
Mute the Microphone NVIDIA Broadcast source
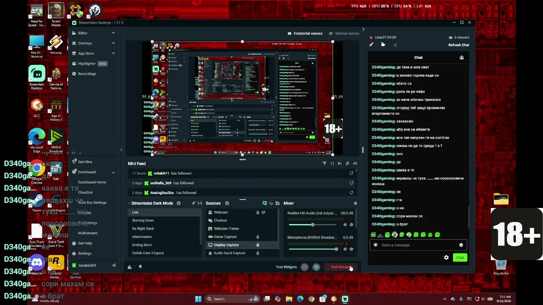[345, 249]
